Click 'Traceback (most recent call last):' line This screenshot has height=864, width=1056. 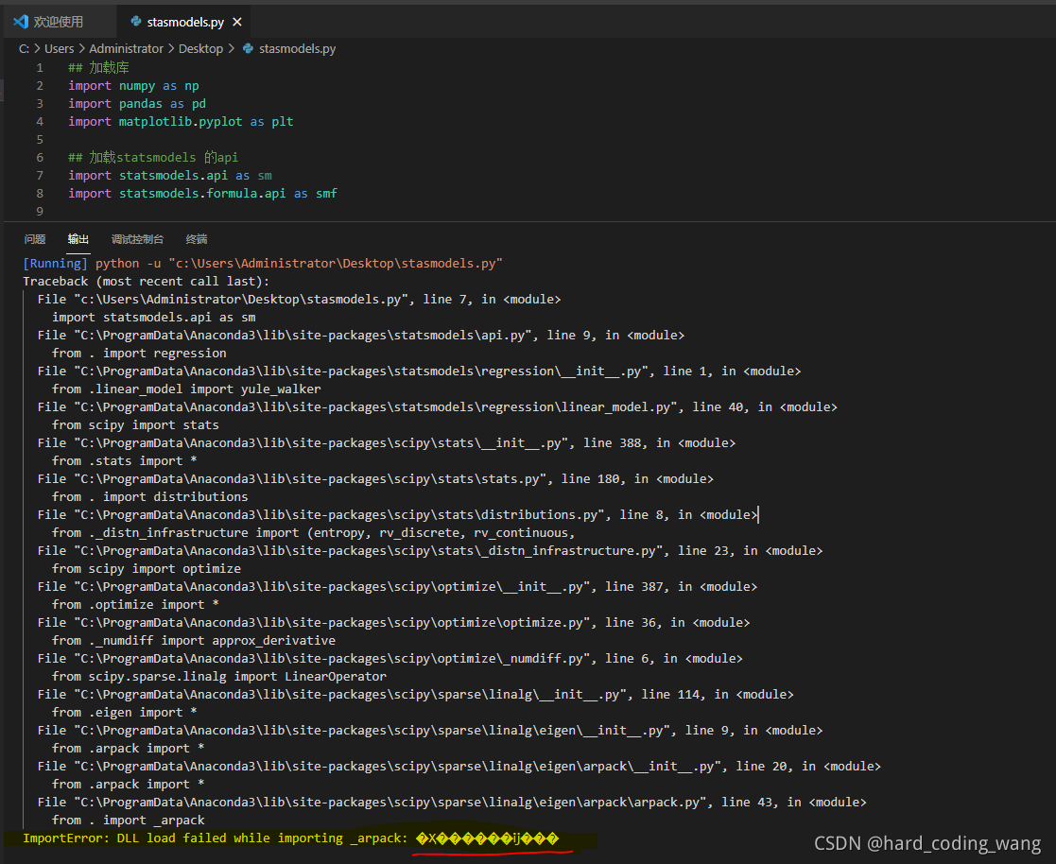(147, 282)
